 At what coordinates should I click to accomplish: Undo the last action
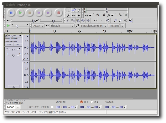[x=95, y=20]
